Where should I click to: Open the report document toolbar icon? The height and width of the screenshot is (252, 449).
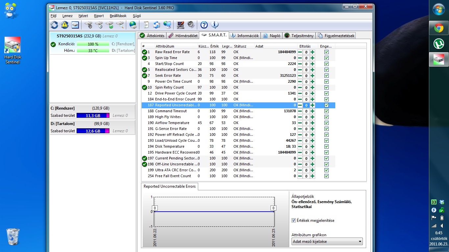coord(146,25)
